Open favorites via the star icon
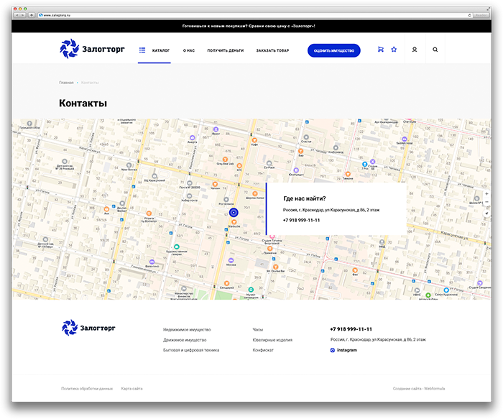Image resolution: width=503 pixels, height=419 pixels. 394,50
